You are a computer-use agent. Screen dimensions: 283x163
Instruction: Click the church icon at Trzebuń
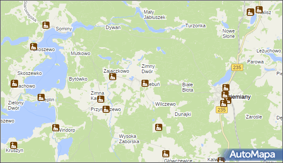pyautogui.click(x=145, y=83)
